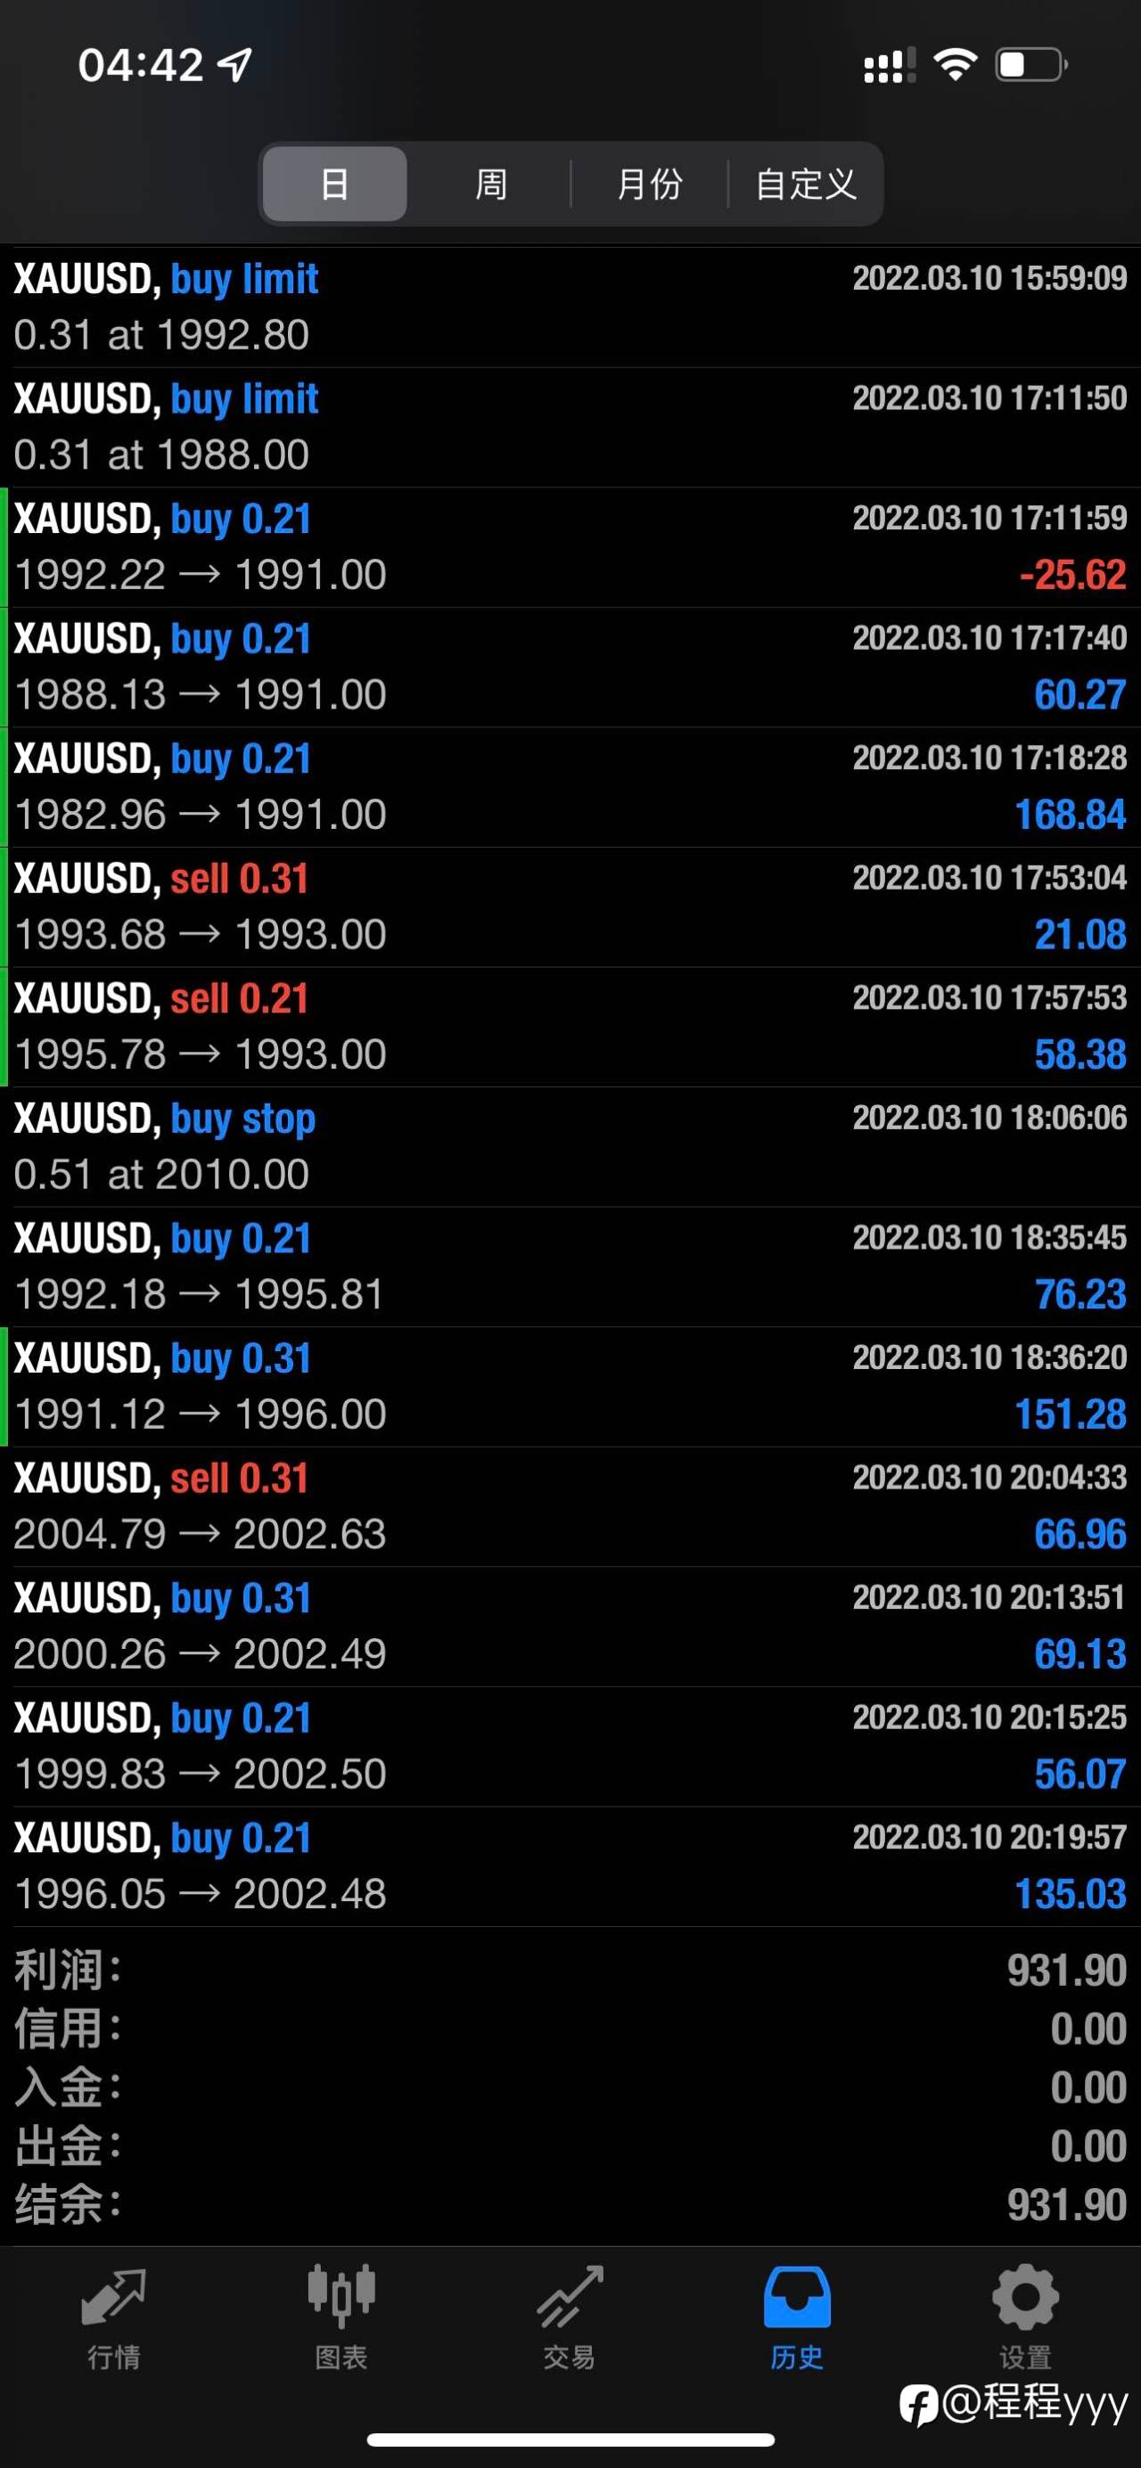Select the 日 day period tab
Screen dimensions: 1141x2468
[x=334, y=184]
